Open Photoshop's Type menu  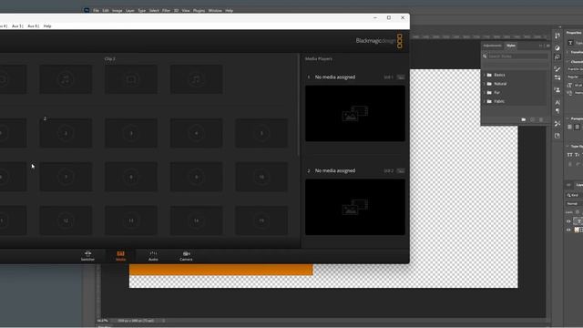pos(142,10)
